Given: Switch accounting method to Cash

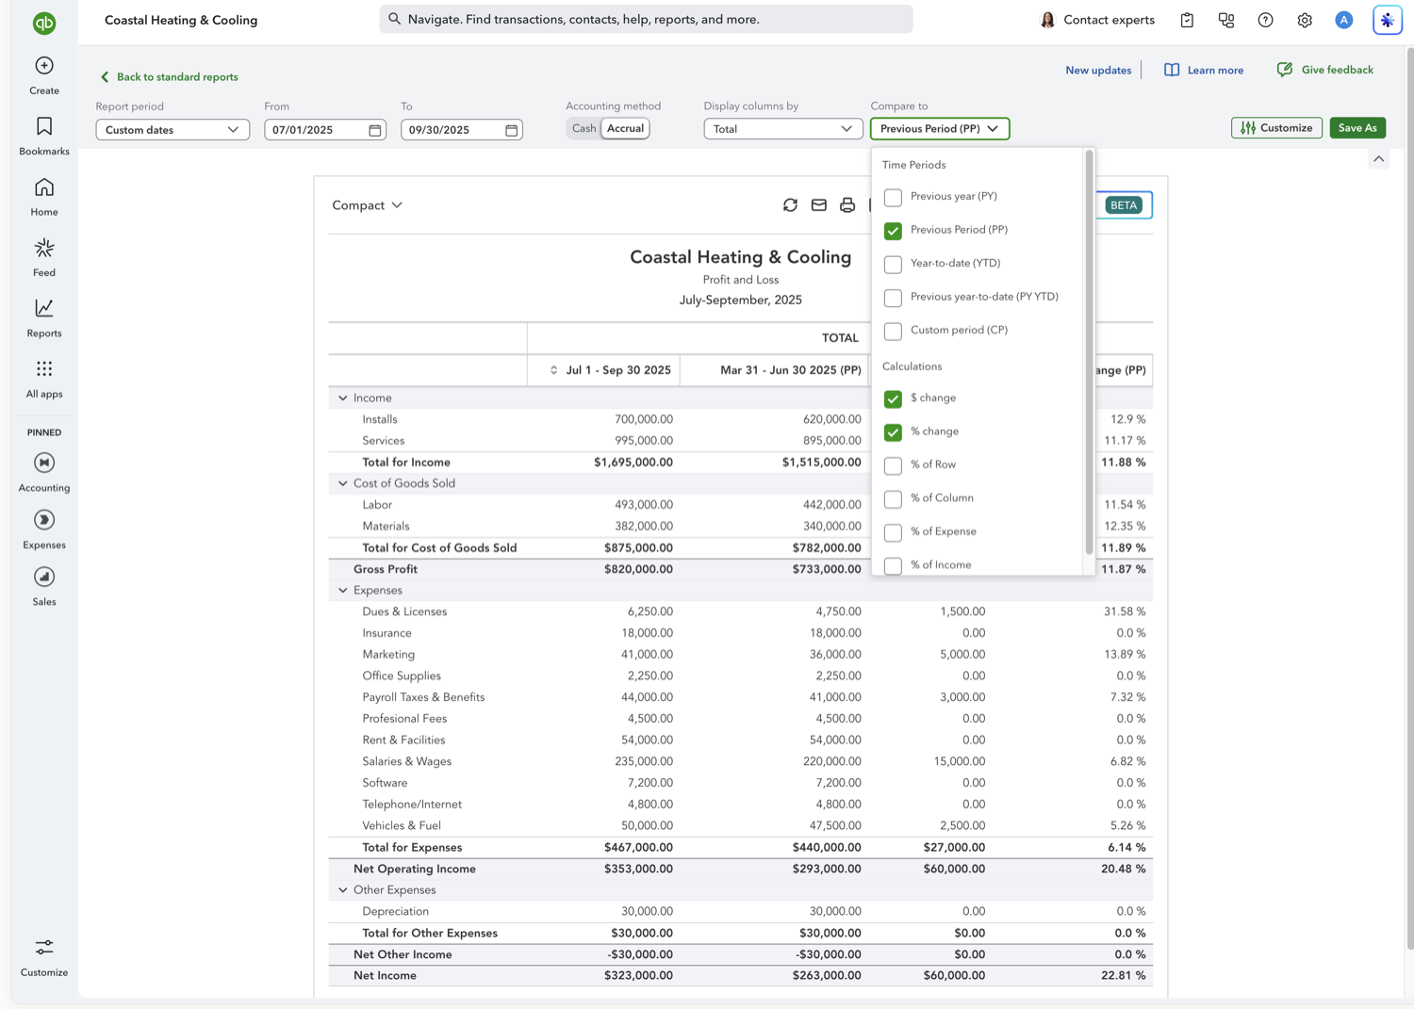Looking at the screenshot, I should (584, 129).
